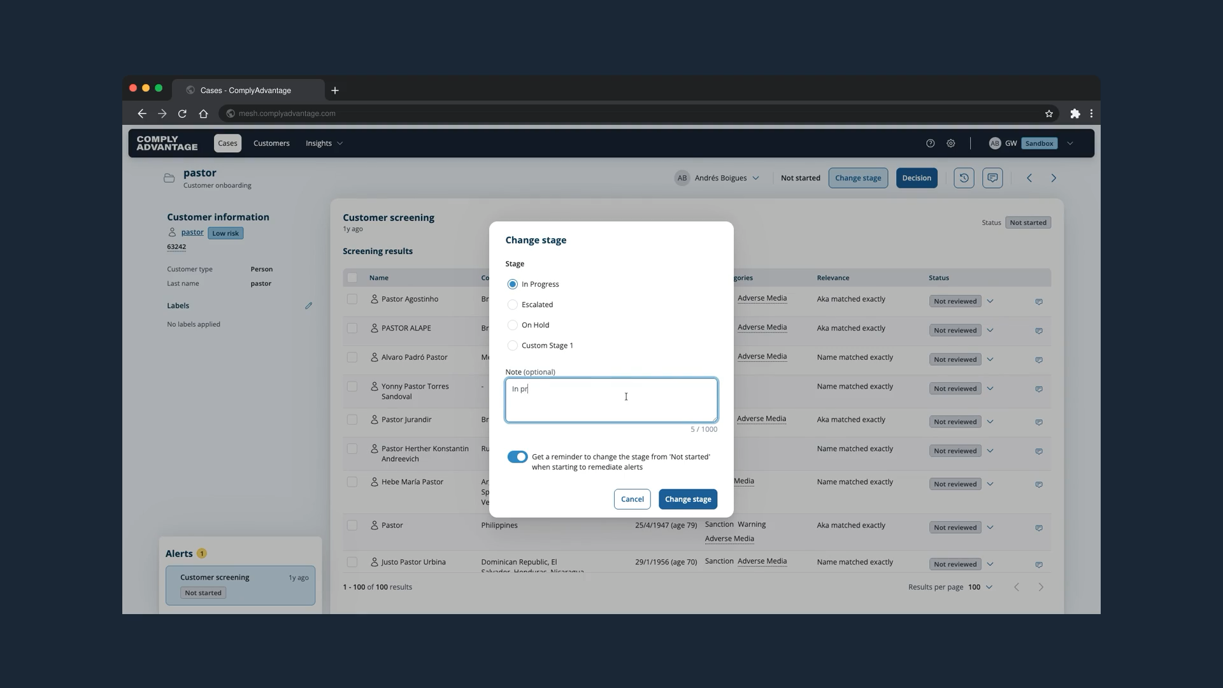
Task: Click the Decision button
Action: (x=917, y=178)
